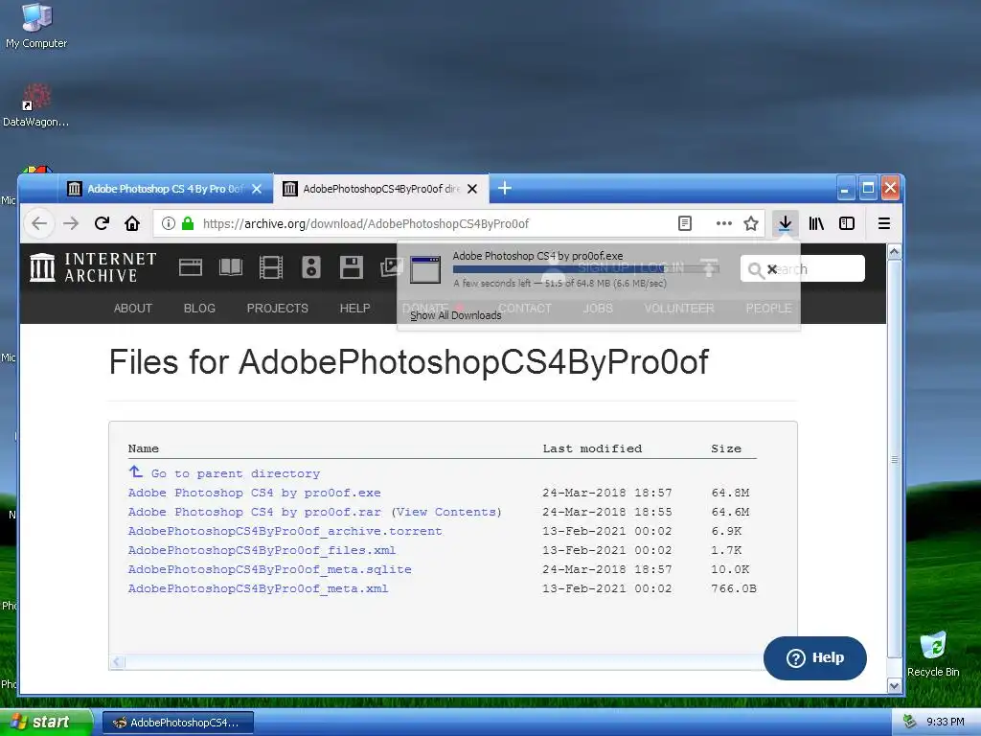Download Adobe Photoshop CS4 by pro0of.exe link
The height and width of the screenshot is (736, 981).
coord(254,493)
